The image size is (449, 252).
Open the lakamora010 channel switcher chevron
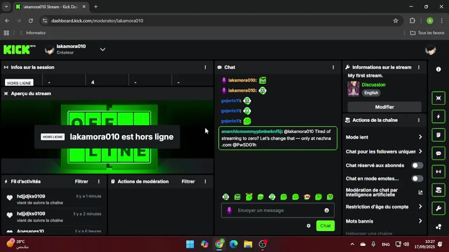(102, 49)
